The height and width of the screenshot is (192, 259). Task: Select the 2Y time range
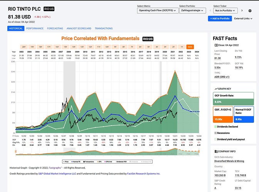[x=173, y=47]
